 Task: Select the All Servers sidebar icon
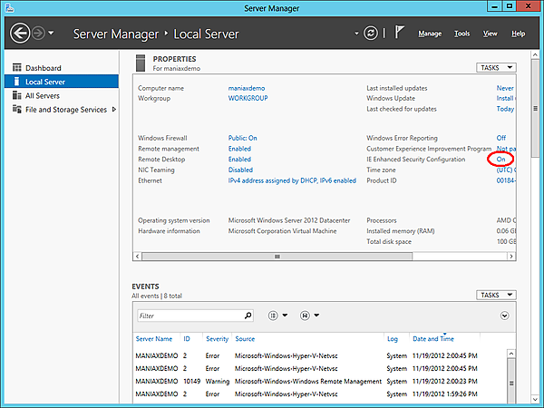[x=17, y=95]
